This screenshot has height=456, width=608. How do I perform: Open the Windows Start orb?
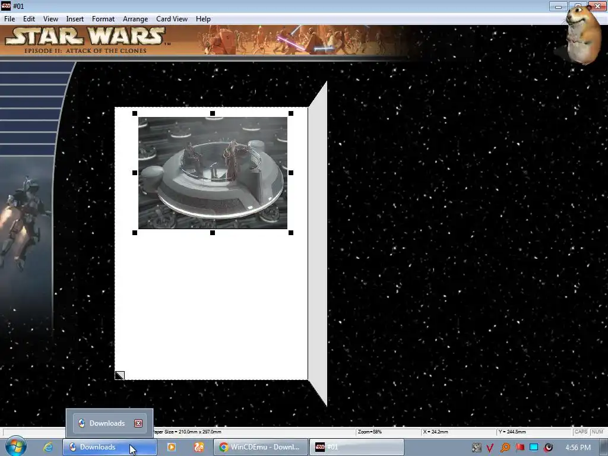15,446
